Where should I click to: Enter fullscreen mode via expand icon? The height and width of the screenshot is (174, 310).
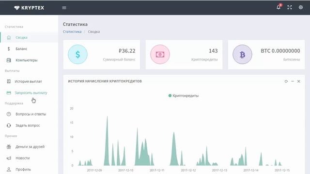tap(290, 7)
